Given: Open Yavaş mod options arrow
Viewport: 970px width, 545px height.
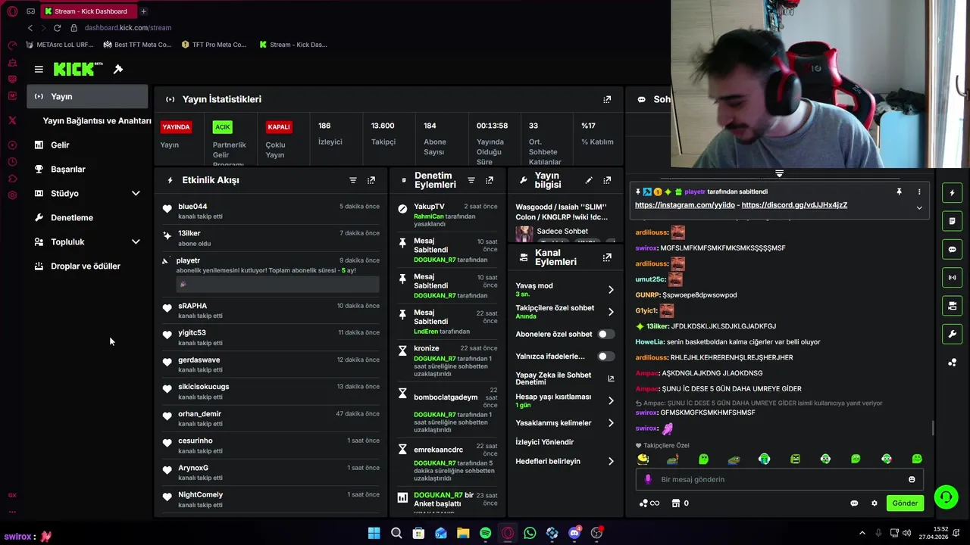Looking at the screenshot, I should click(x=611, y=290).
